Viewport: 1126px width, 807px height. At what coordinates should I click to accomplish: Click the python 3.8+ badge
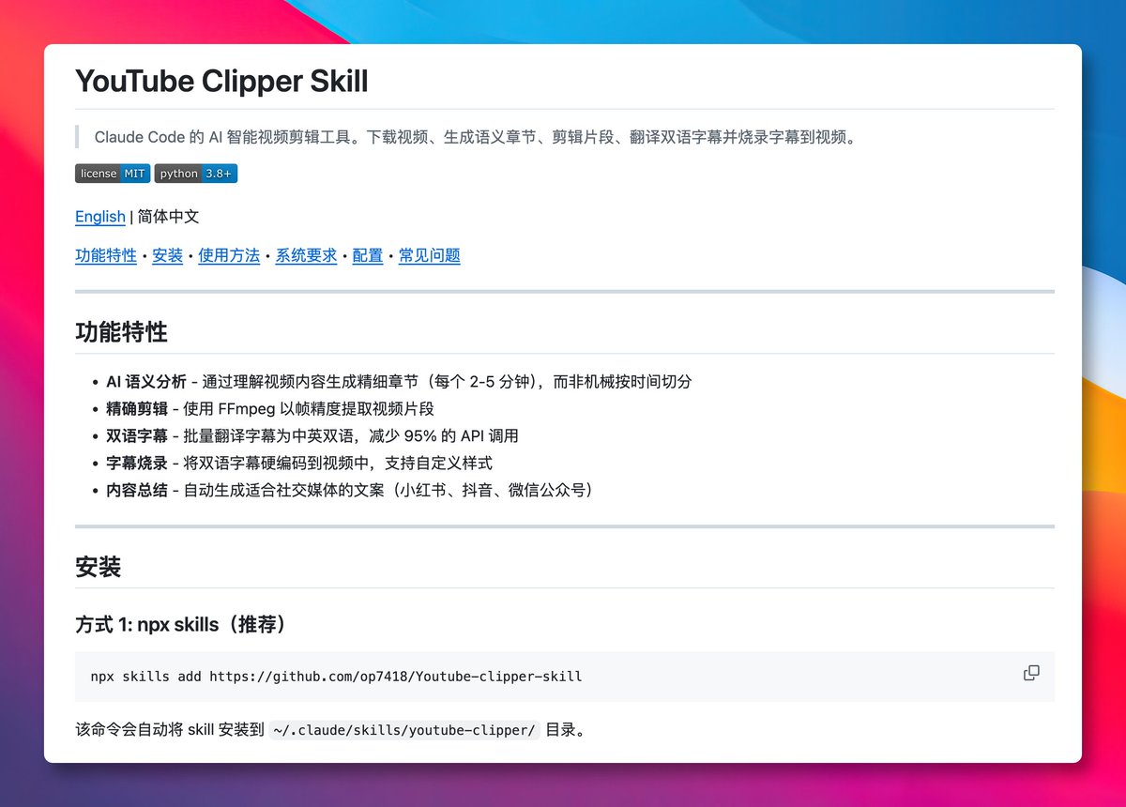(196, 174)
